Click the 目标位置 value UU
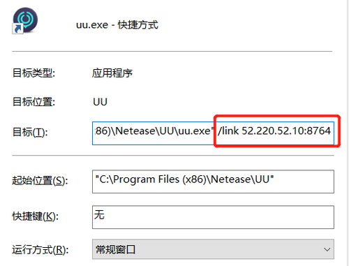The image size is (349, 266). (100, 102)
